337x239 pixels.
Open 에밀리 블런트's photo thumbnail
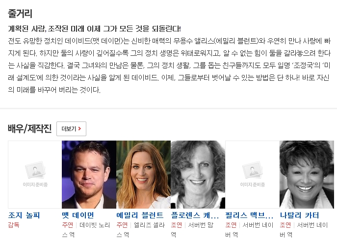point(143,174)
